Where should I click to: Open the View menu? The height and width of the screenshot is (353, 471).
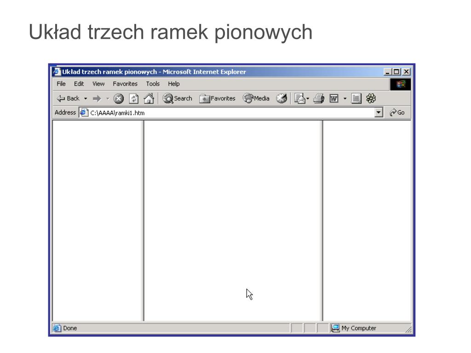tap(98, 84)
